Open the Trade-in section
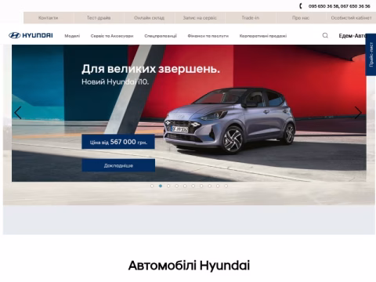The height and width of the screenshot is (282, 376). pyautogui.click(x=251, y=18)
